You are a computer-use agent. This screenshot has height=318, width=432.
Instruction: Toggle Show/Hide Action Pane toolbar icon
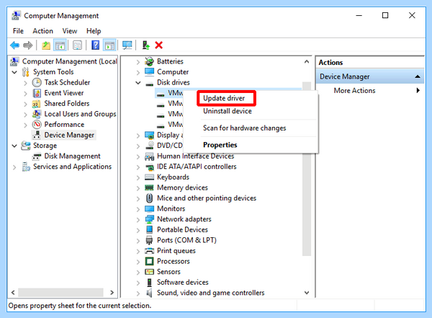pyautogui.click(x=109, y=45)
